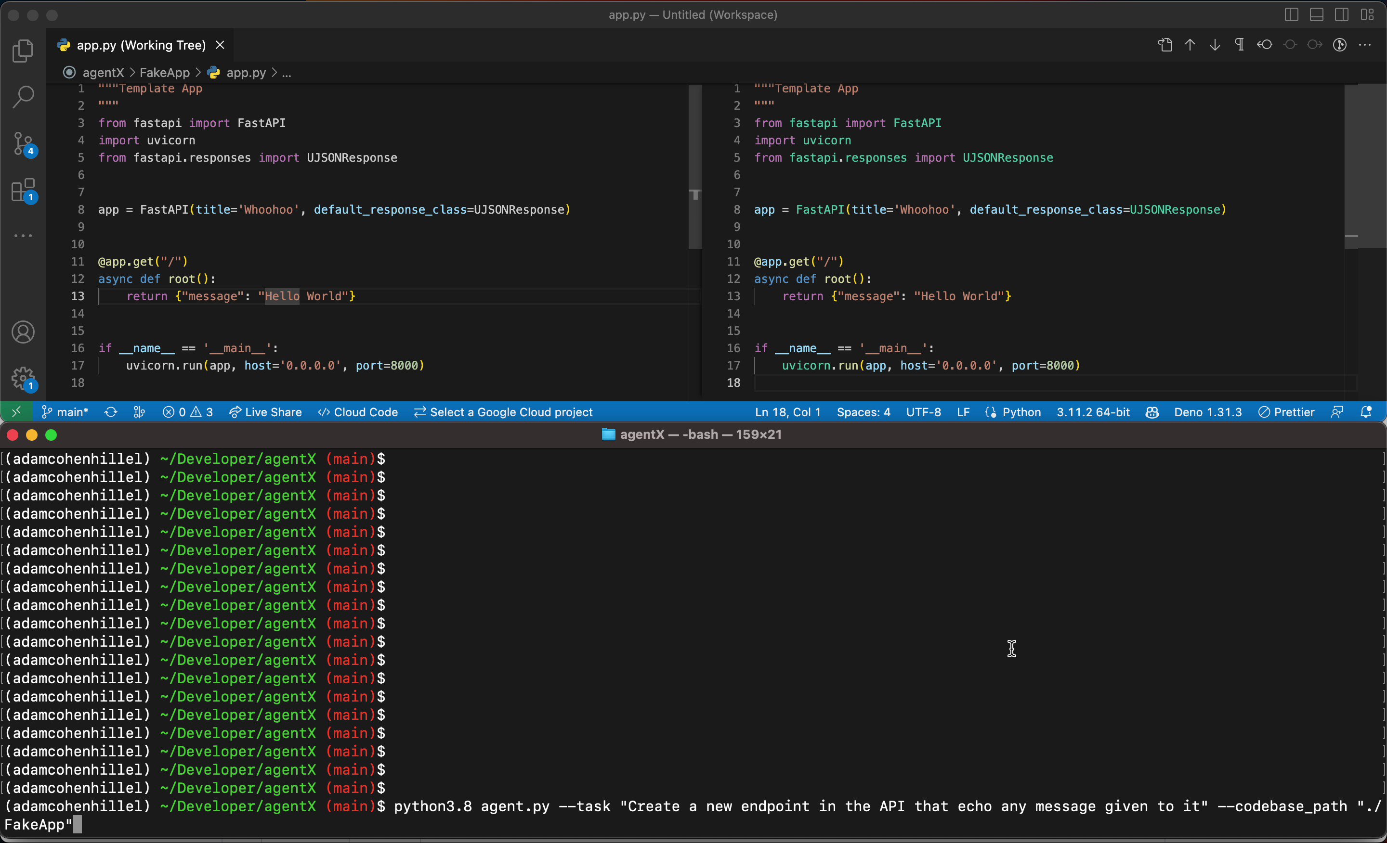Toggle the primary side bar layout icon
The width and height of the screenshot is (1387, 843).
click(x=1291, y=14)
